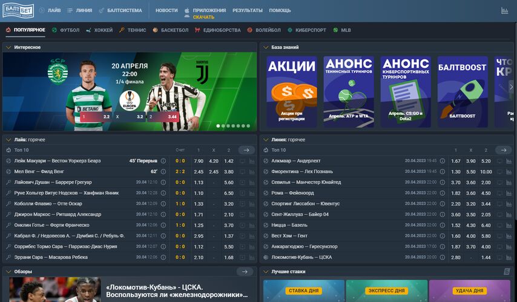The height and width of the screenshot is (302, 517).
Task: Open match Севилья — Манчестер Юнайтед
Action: tap(306, 182)
